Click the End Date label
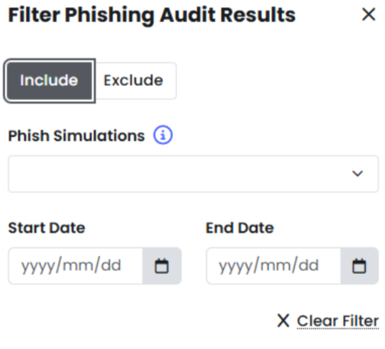Viewport: 385px width, 349px height. click(x=240, y=228)
